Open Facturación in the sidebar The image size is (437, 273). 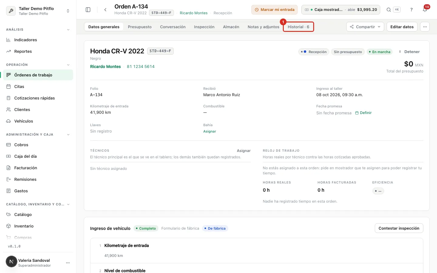point(38,168)
